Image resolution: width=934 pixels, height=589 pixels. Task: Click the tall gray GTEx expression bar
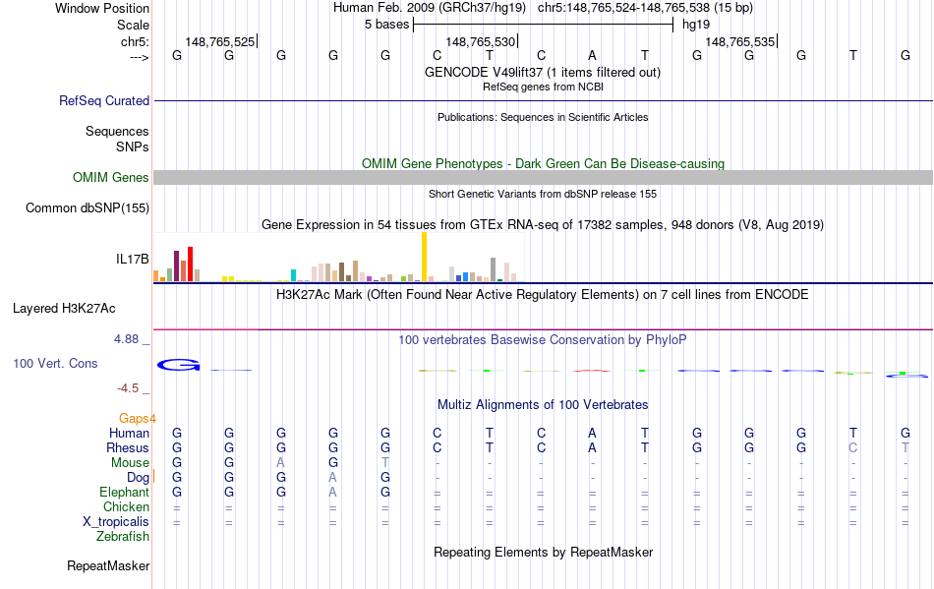click(493, 269)
